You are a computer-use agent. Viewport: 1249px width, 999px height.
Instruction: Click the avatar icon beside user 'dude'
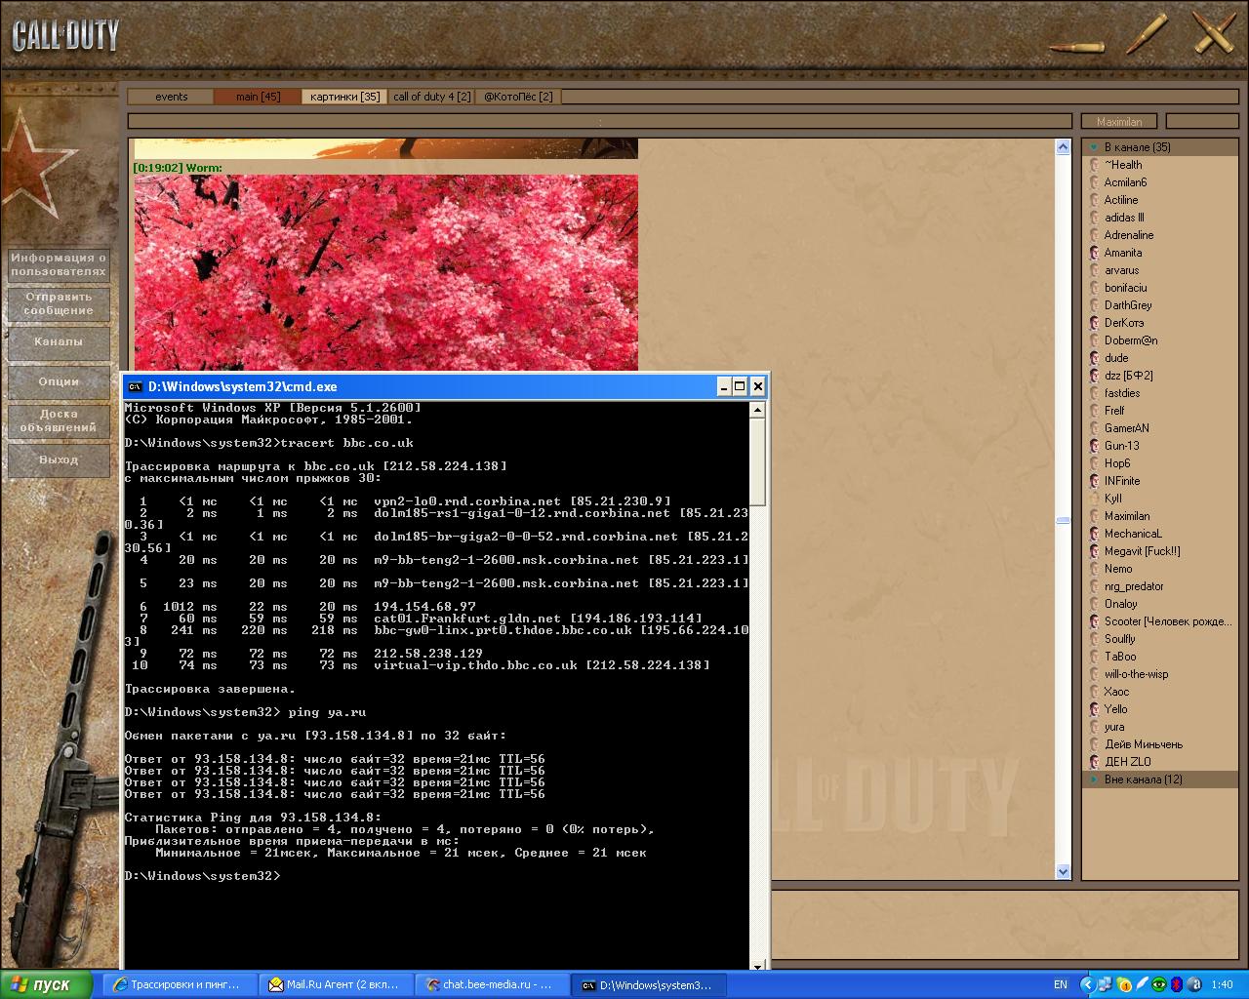(1094, 358)
